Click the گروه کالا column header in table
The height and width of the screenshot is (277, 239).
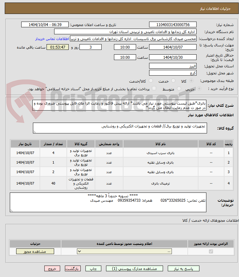81,144
